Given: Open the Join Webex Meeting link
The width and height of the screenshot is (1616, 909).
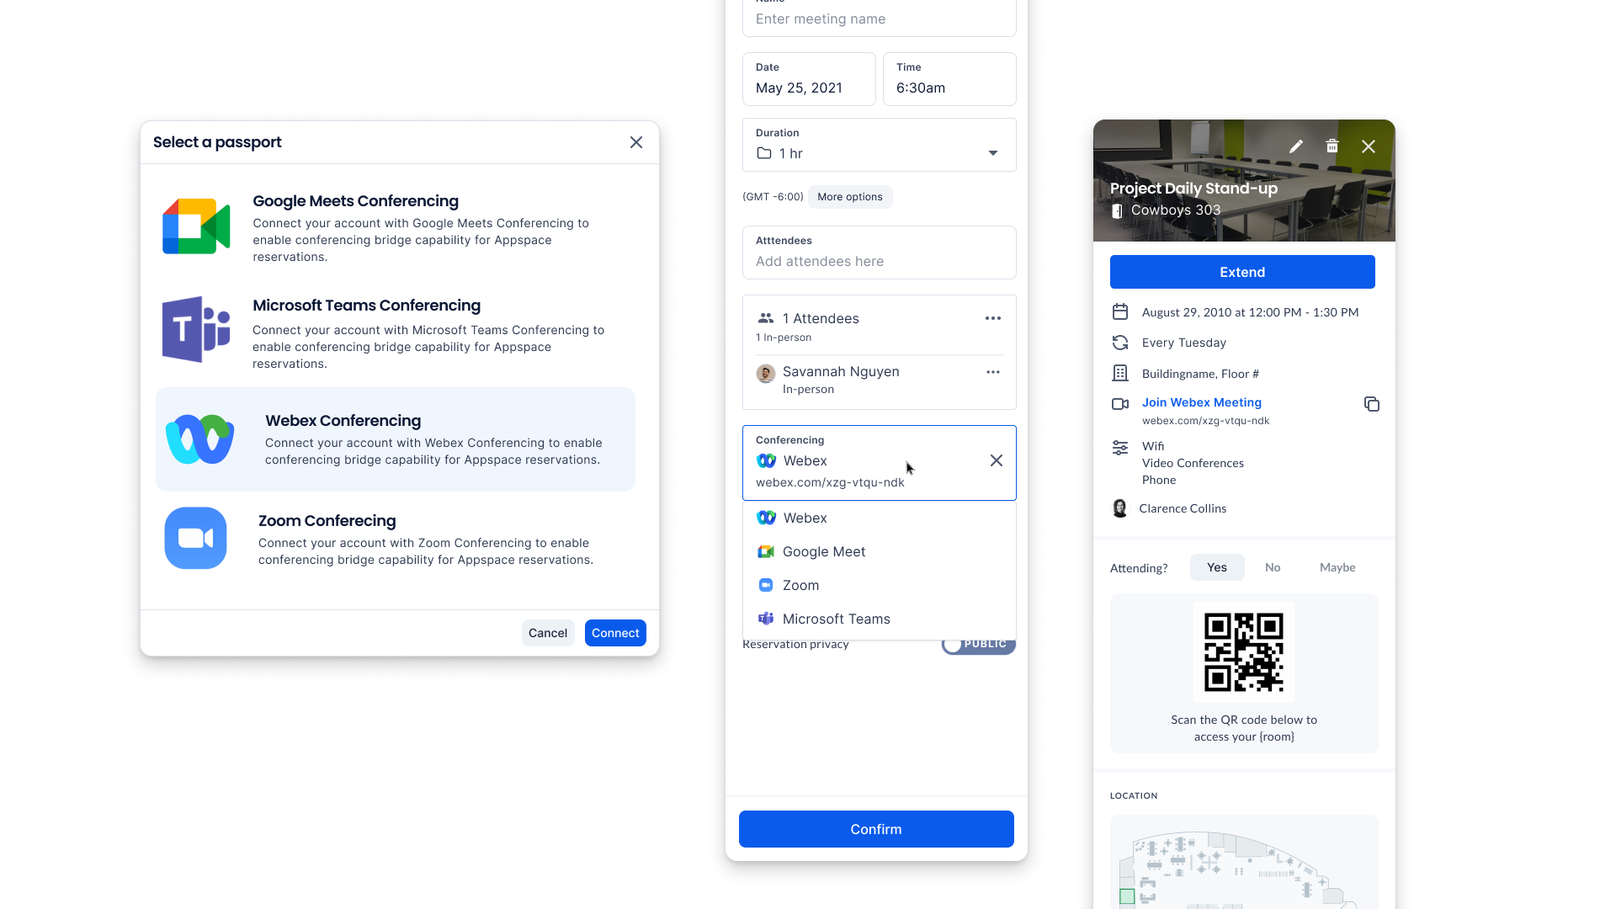Looking at the screenshot, I should tap(1202, 402).
